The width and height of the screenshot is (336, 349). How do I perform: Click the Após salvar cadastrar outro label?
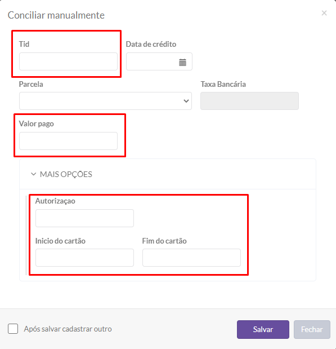(x=68, y=329)
